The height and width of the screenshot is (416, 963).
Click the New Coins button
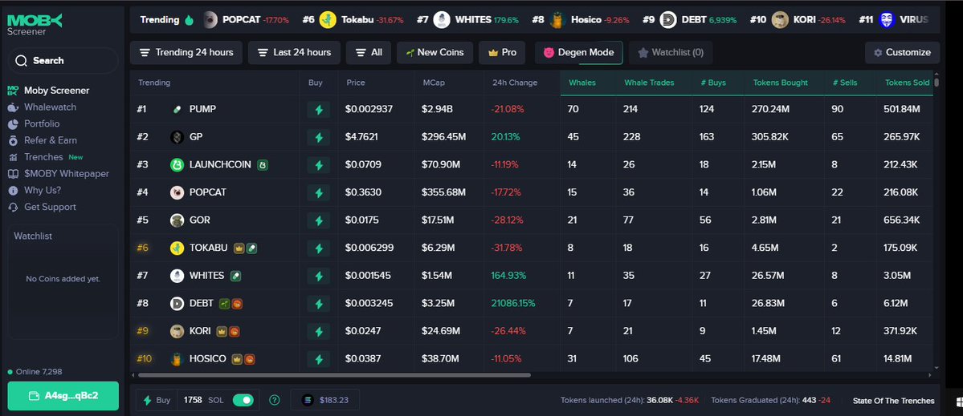click(x=435, y=53)
